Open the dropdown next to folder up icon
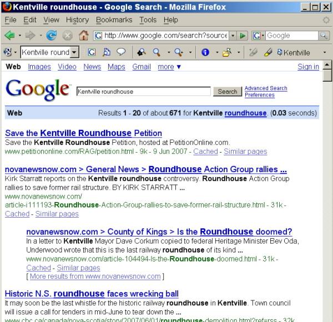This screenshot has width=333, height=322. click(x=239, y=52)
